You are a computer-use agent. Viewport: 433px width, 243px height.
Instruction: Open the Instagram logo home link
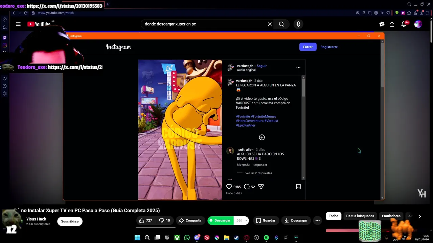pyautogui.click(x=118, y=47)
